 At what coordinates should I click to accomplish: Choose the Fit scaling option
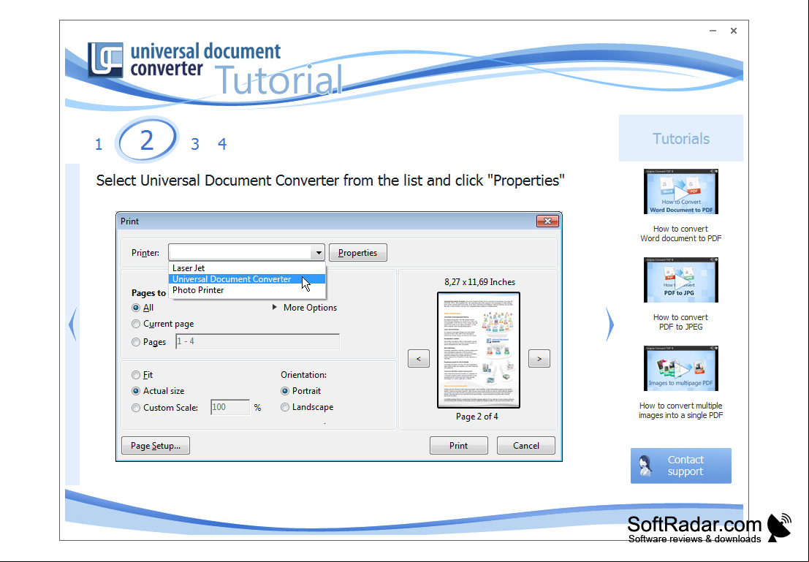point(136,375)
